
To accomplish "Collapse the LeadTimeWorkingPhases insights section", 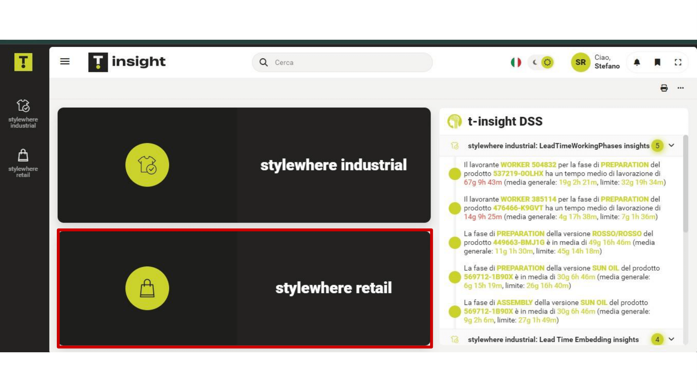I will click(x=672, y=146).
